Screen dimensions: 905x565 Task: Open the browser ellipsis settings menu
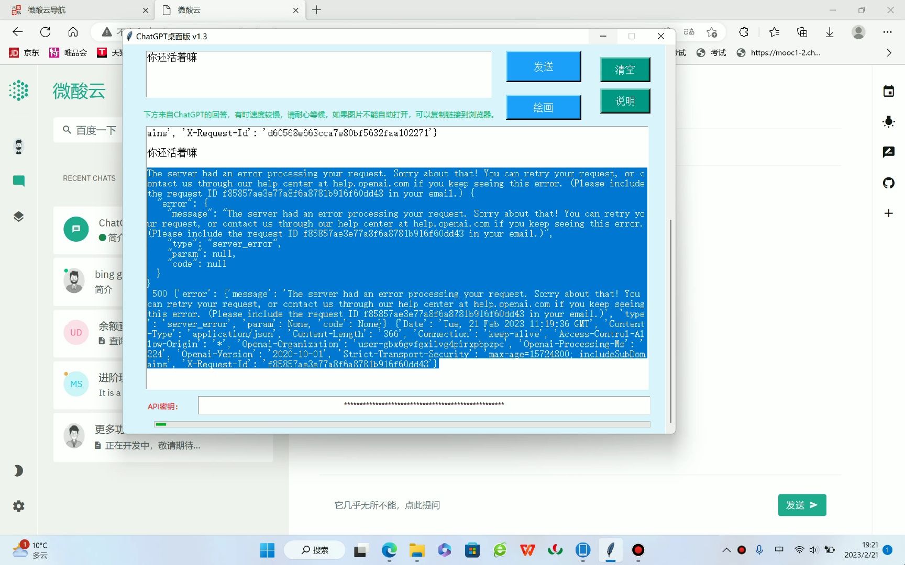[x=887, y=32]
